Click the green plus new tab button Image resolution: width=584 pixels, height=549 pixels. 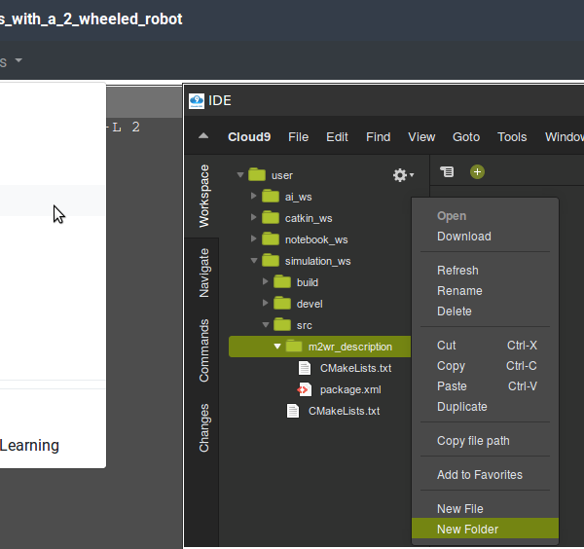pos(477,171)
